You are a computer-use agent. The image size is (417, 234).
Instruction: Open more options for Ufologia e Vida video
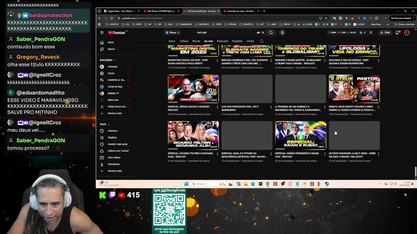(378, 60)
